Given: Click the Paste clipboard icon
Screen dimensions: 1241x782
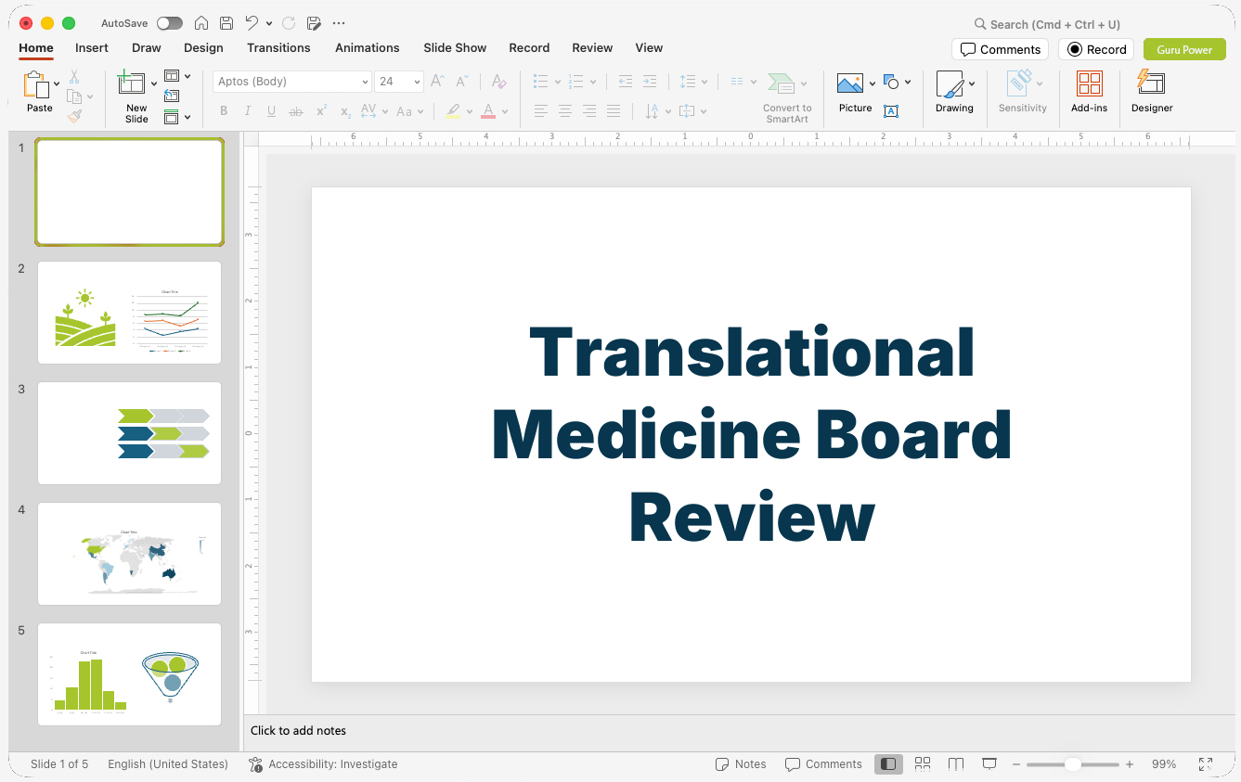Looking at the screenshot, I should [x=37, y=85].
